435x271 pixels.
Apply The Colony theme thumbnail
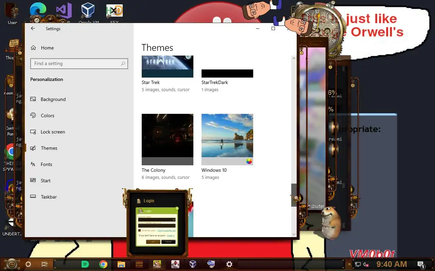(x=168, y=139)
